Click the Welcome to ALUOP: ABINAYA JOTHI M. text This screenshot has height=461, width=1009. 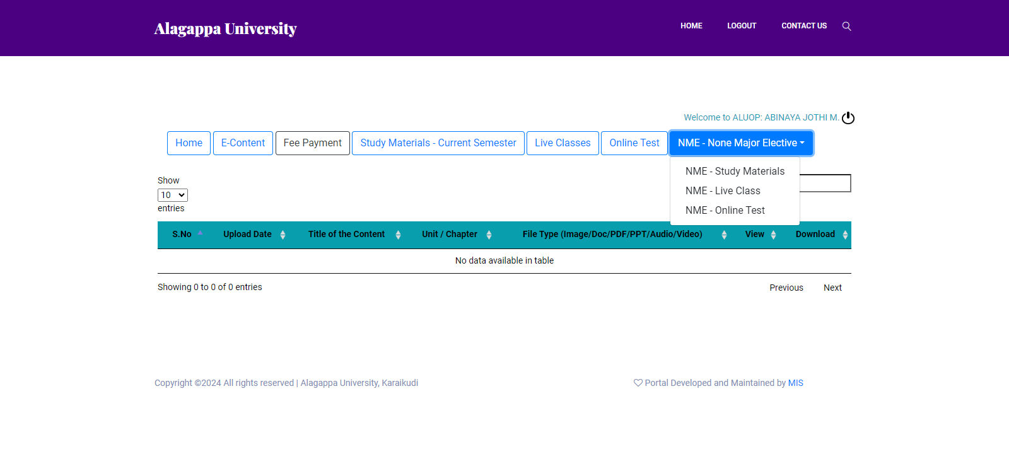[x=761, y=117]
